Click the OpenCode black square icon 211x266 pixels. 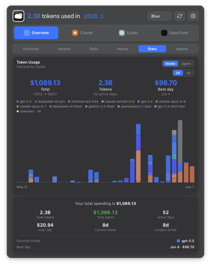click(x=164, y=33)
